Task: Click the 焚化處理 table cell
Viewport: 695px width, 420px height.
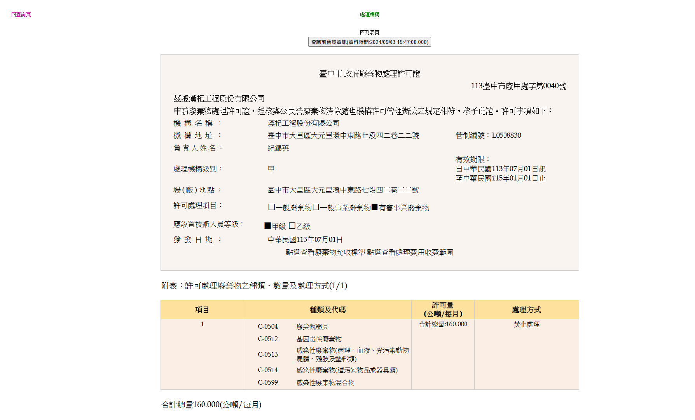Action: (x=526, y=324)
